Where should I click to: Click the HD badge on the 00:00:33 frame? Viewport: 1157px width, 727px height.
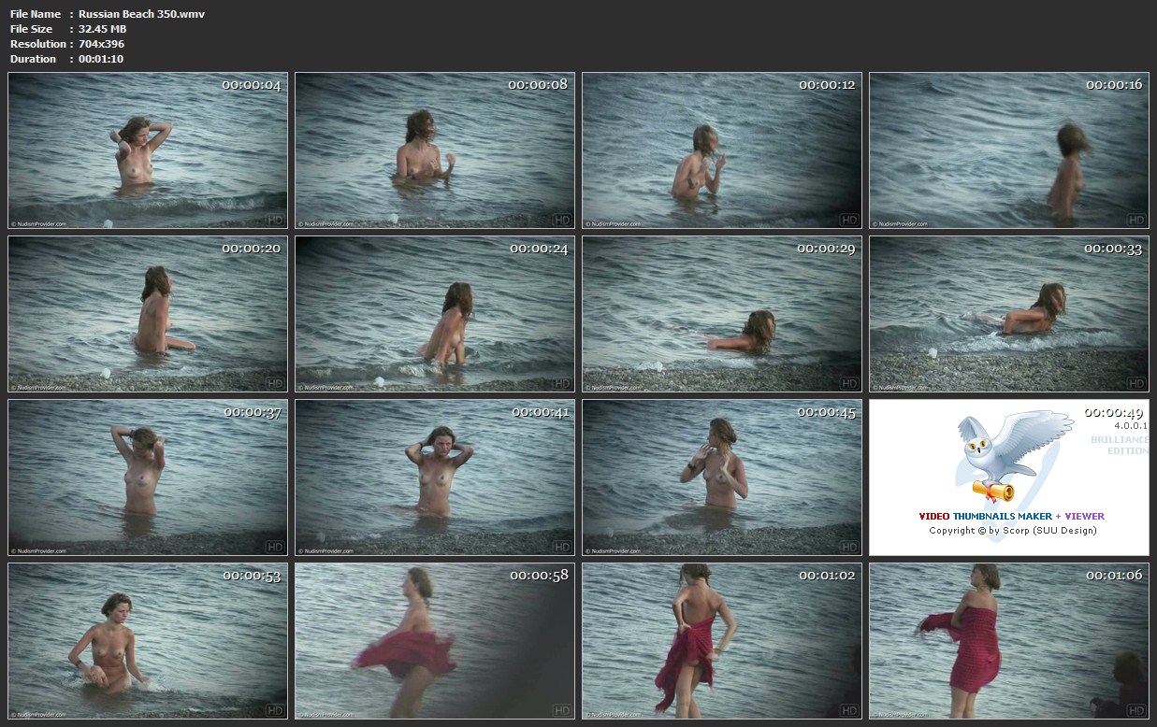click(x=1135, y=383)
